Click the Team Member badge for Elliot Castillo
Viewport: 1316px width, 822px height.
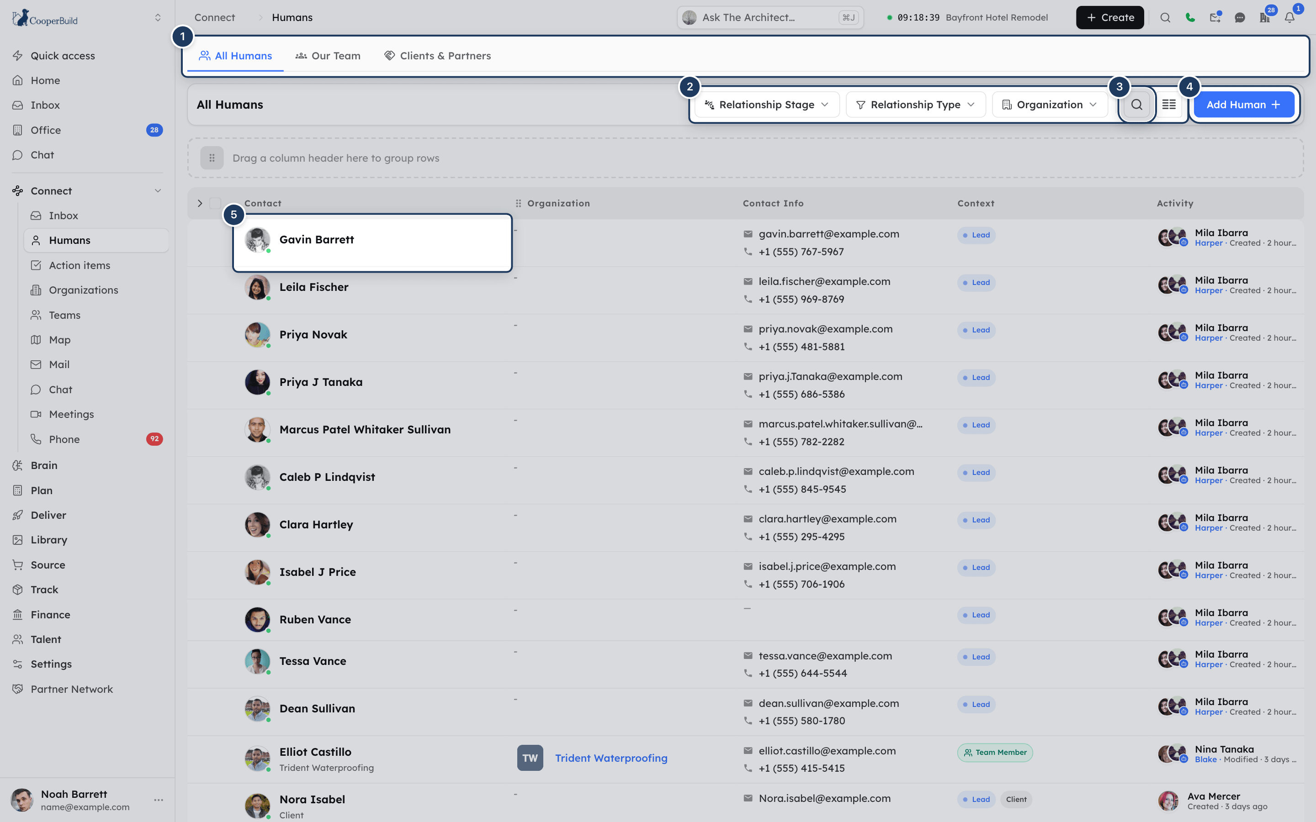tap(995, 753)
